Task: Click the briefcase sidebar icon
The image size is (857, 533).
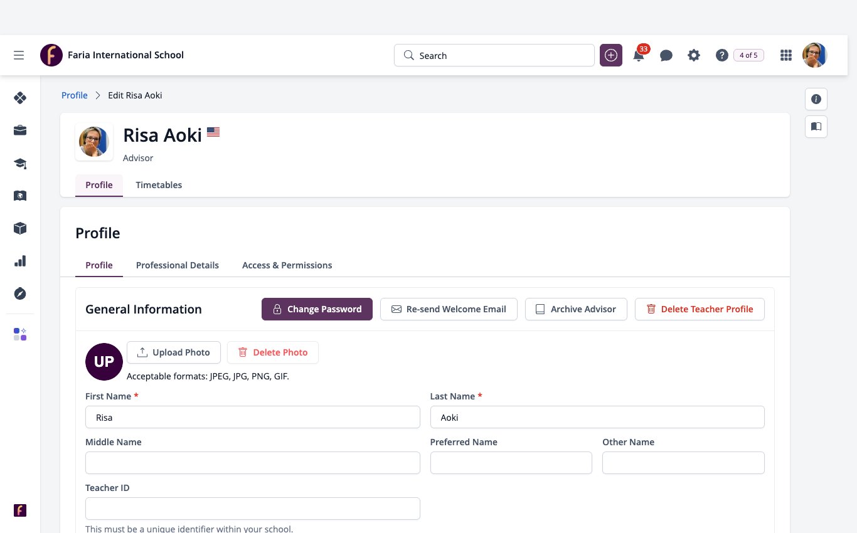Action: click(20, 130)
